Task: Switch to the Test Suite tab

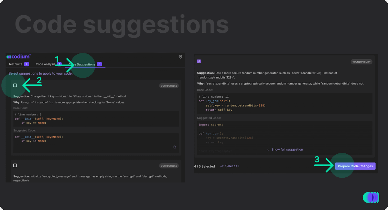Action: pos(15,64)
